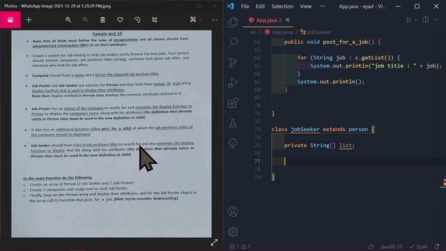
Task: Maximize the VS Code window
Action: point(417,6)
